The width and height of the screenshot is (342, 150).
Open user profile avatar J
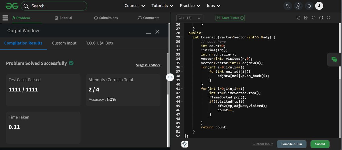[319, 6]
